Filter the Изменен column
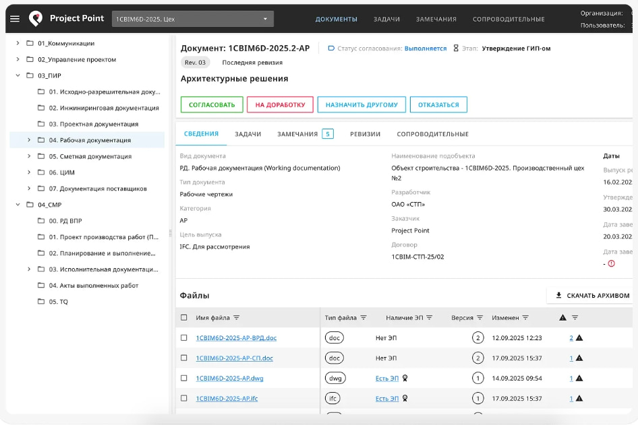This screenshot has width=638, height=425. [x=525, y=318]
